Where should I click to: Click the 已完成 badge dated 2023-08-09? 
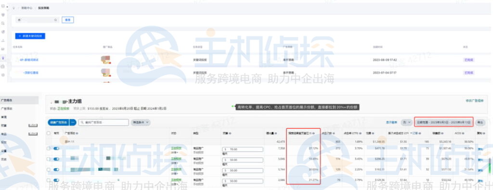(469, 60)
